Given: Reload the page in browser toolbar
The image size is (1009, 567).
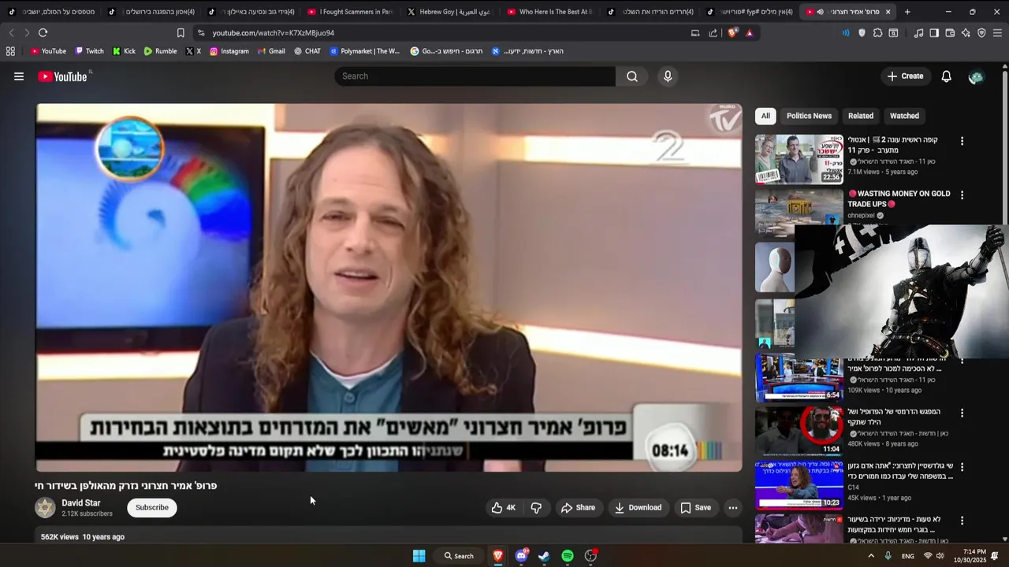Looking at the screenshot, I should coord(43,32).
